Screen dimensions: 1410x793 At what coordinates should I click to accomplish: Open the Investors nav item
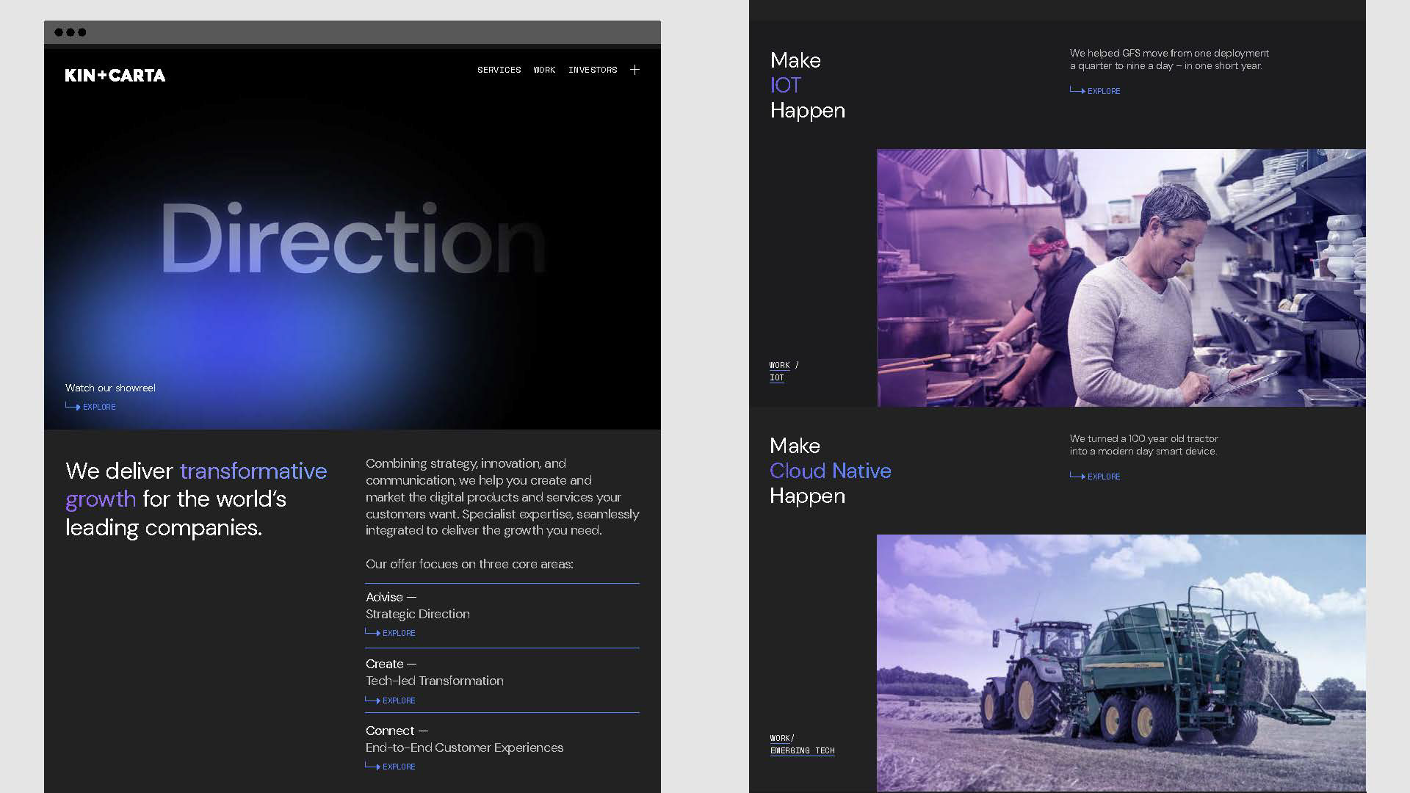(593, 70)
